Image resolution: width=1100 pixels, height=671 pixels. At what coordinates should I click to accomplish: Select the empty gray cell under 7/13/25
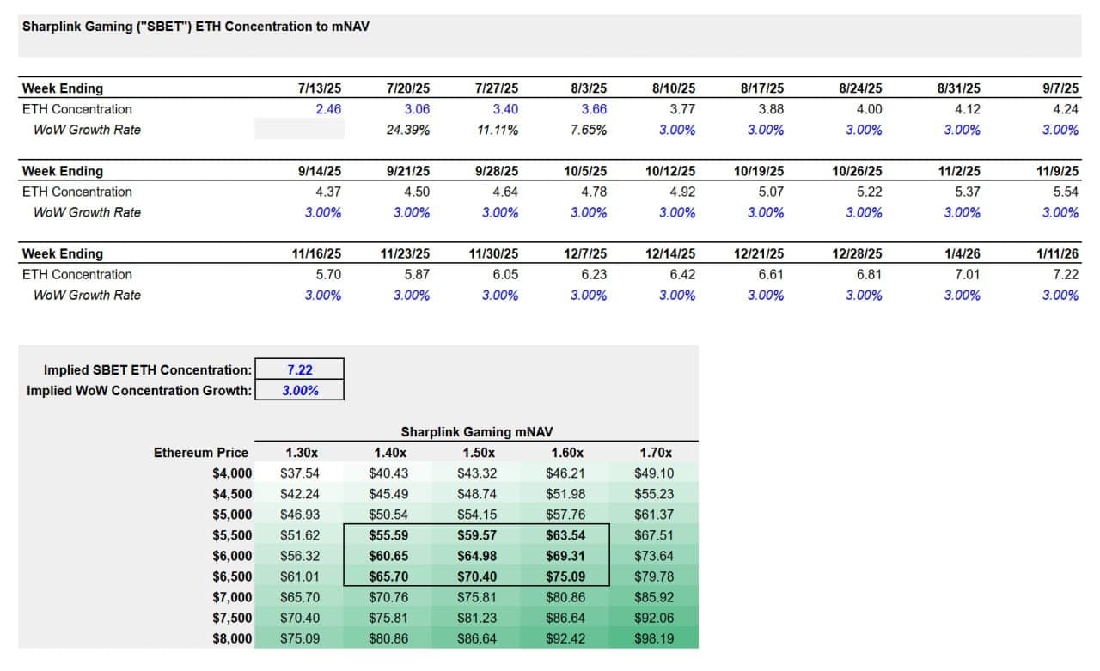[299, 130]
